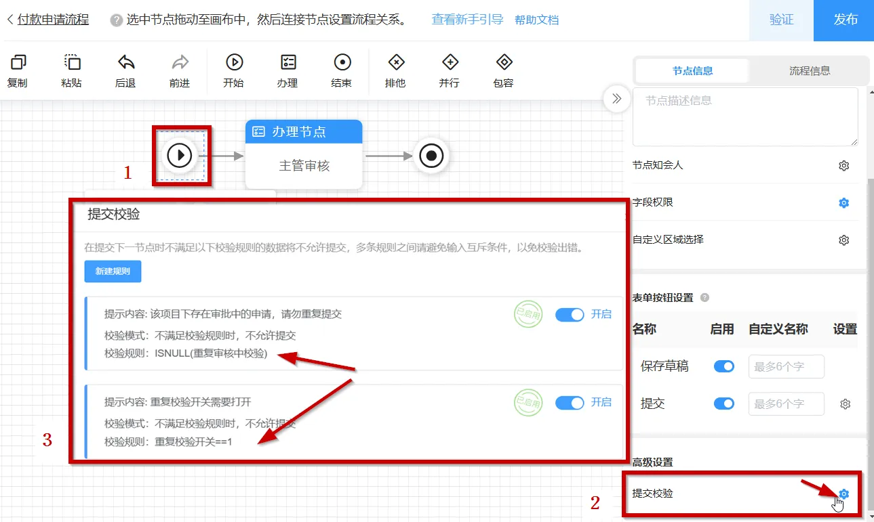Image resolution: width=874 pixels, height=522 pixels.
Task: Click the Paste (粘贴) toolbar icon
Action: (72, 63)
